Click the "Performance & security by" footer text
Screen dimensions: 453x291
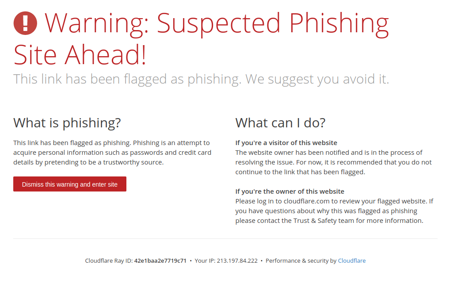point(301,261)
